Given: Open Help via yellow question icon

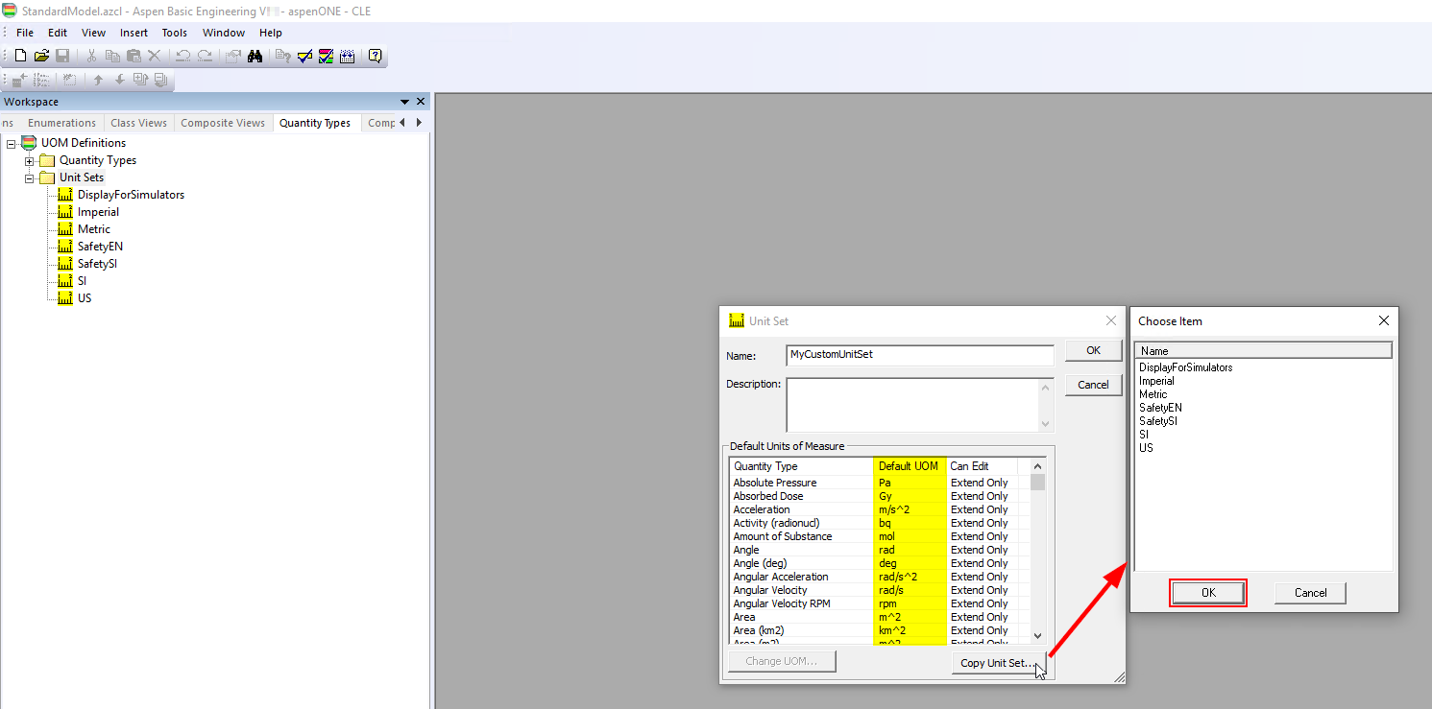Looking at the screenshot, I should 375,56.
